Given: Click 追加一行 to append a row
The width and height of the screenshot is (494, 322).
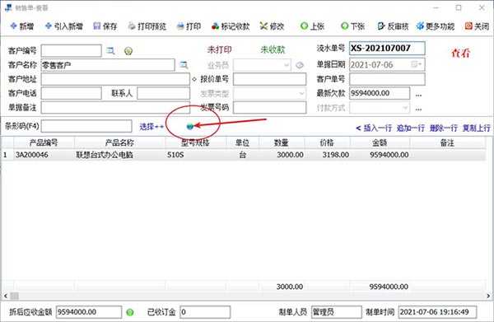Looking at the screenshot, I should coord(411,128).
